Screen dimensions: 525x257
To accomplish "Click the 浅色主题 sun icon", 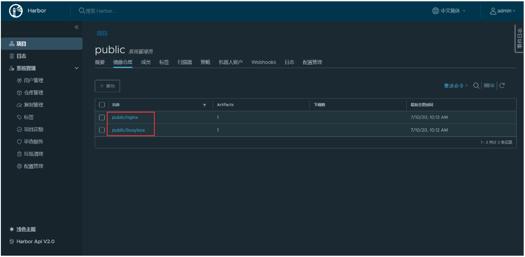I will 12,230.
